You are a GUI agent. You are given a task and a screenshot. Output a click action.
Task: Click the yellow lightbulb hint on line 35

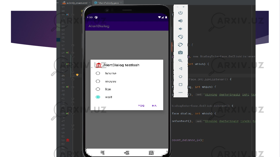tap(77, 75)
